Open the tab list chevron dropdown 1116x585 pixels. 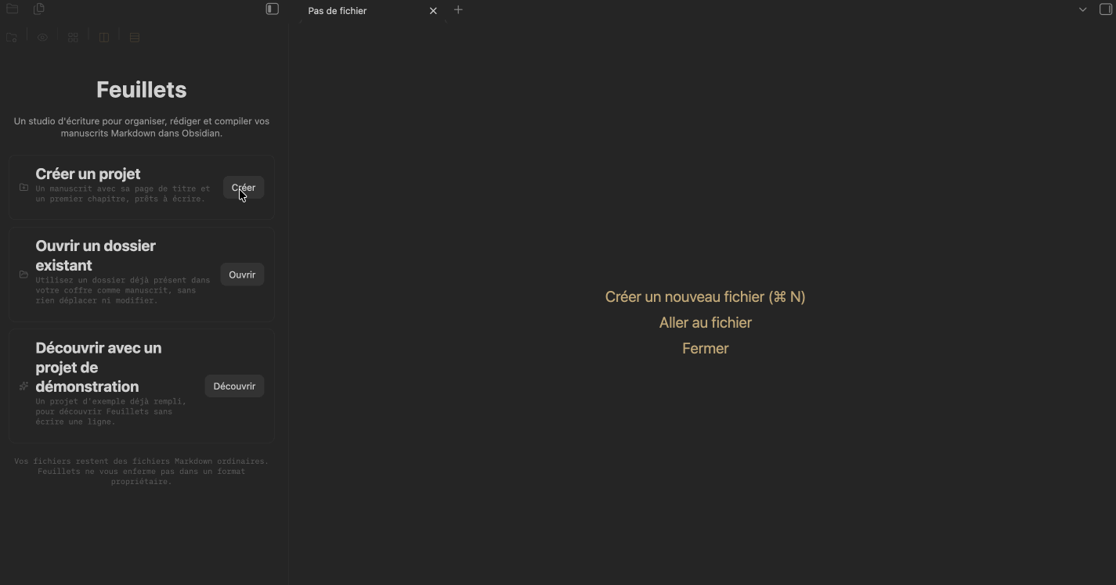point(1083,9)
